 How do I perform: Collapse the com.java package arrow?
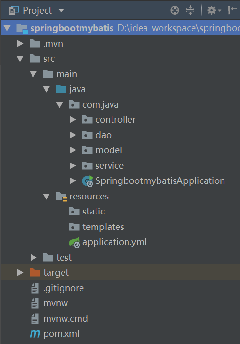60,105
